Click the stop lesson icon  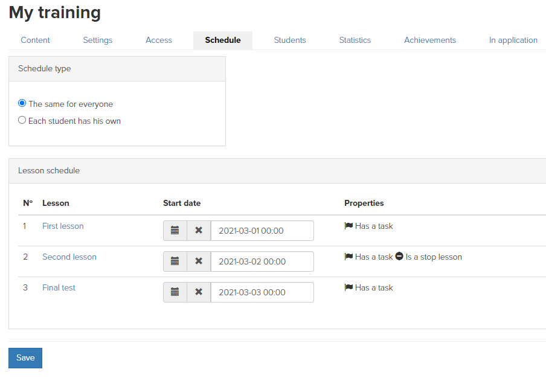coord(399,256)
